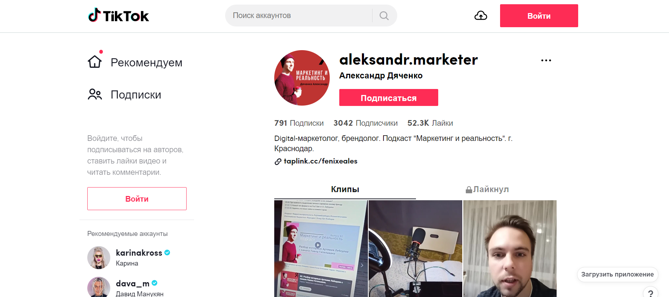The image size is (669, 297).
Task: Click the help question mark icon
Action: pyautogui.click(x=651, y=293)
